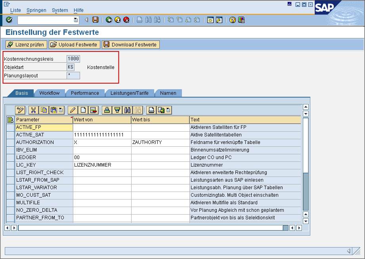The height and width of the screenshot is (259, 365).
Task: Expand the paste options dropdown arrow
Action: (60, 110)
